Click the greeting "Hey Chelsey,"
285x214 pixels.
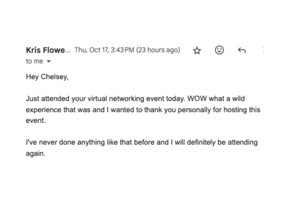pyautogui.click(x=47, y=76)
